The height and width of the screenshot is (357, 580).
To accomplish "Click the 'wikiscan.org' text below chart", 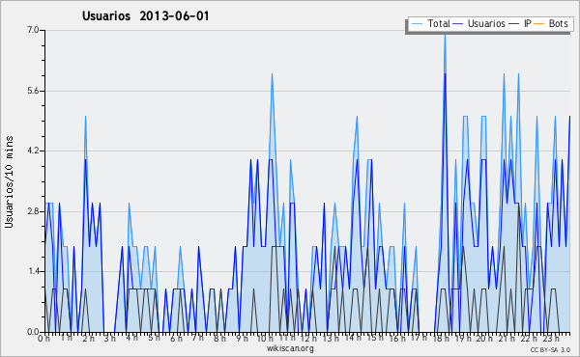I will click(290, 348).
